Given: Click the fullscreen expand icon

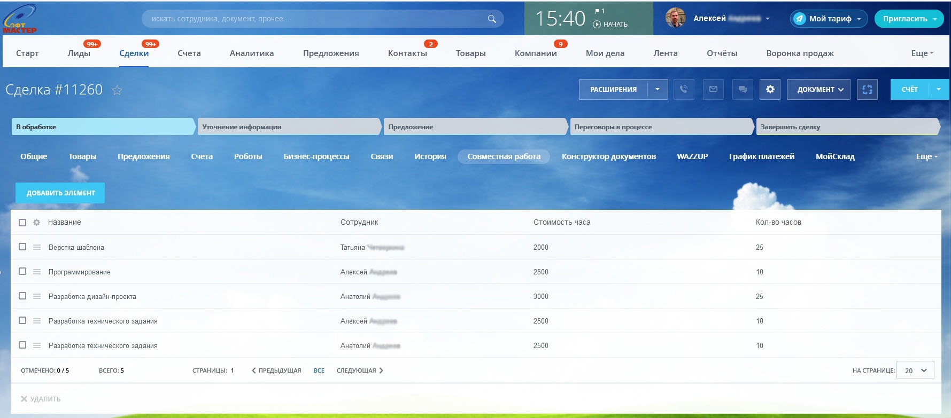Looking at the screenshot, I should [867, 90].
